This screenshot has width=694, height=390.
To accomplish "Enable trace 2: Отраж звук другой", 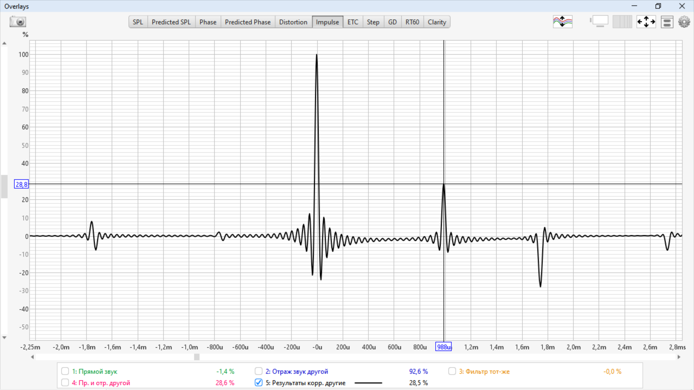I will (x=258, y=371).
